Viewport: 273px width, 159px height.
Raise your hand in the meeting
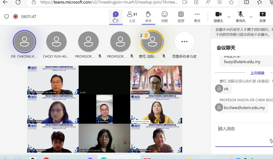pos(148,16)
